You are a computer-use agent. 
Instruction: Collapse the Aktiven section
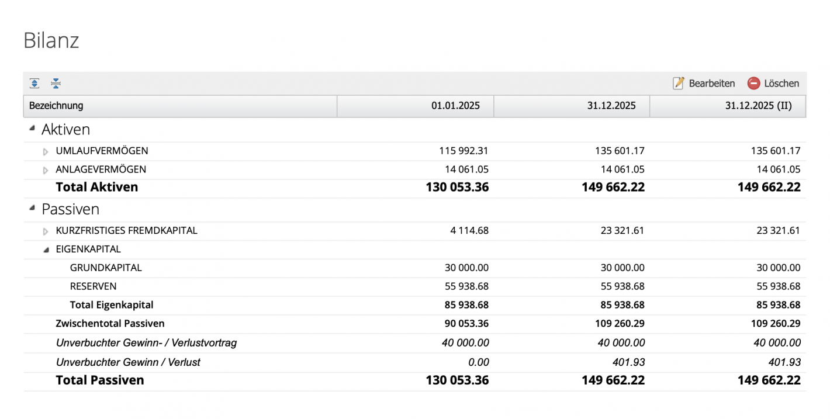point(32,129)
